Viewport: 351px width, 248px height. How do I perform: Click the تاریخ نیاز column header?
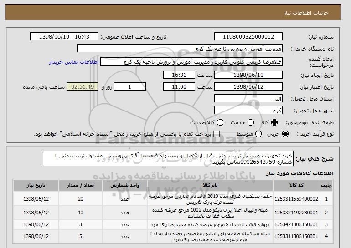tap(36, 186)
